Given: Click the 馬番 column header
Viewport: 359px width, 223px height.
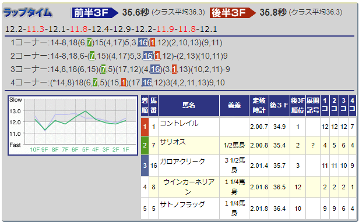Looking at the screenshot, I should (x=153, y=106).
